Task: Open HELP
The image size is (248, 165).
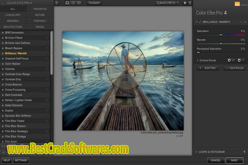Action: click(x=7, y=160)
